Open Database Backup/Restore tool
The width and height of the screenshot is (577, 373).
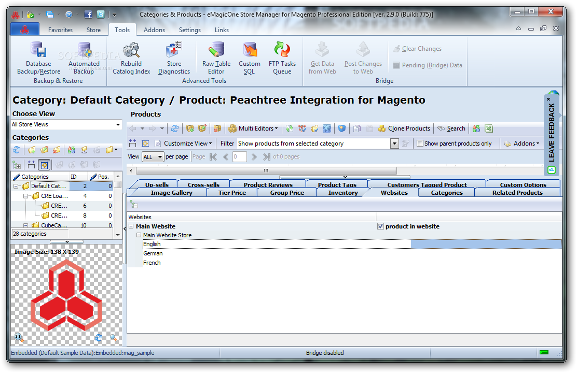38,58
